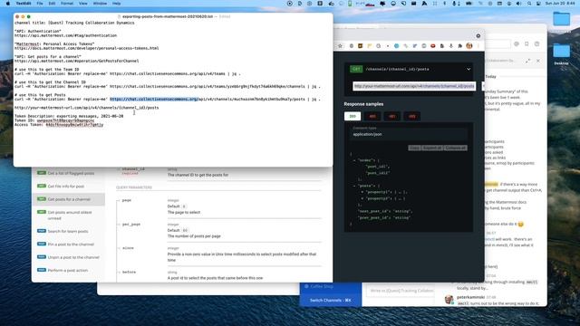Open the Window menu
This screenshot has width=580, height=326.
coord(100,4)
